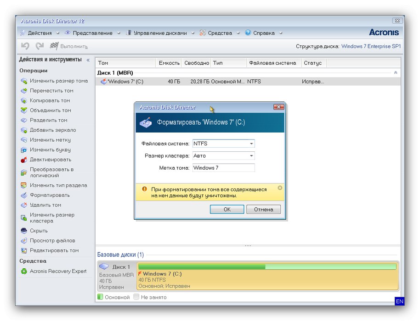
Task: Select the Форматировать (Format) tool in sidebar
Action: 41,195
